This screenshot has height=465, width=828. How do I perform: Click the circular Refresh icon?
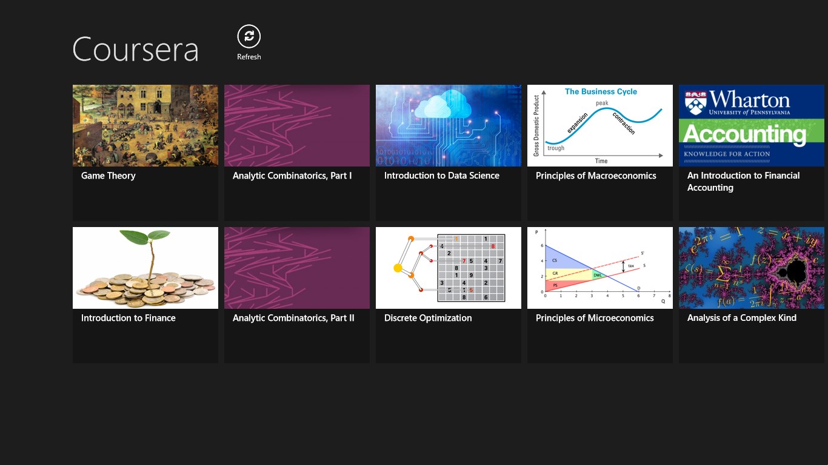click(x=249, y=36)
